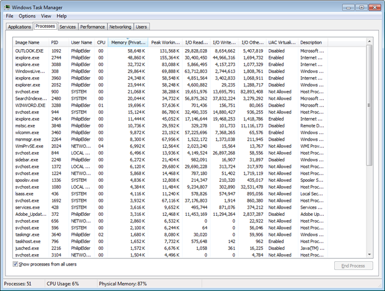Select iexplore.exe with PID 2464
The height and width of the screenshot is (291, 385).
point(169,119)
